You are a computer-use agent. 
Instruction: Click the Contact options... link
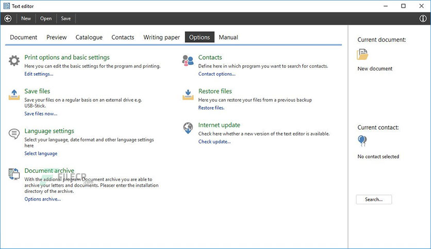217,74
